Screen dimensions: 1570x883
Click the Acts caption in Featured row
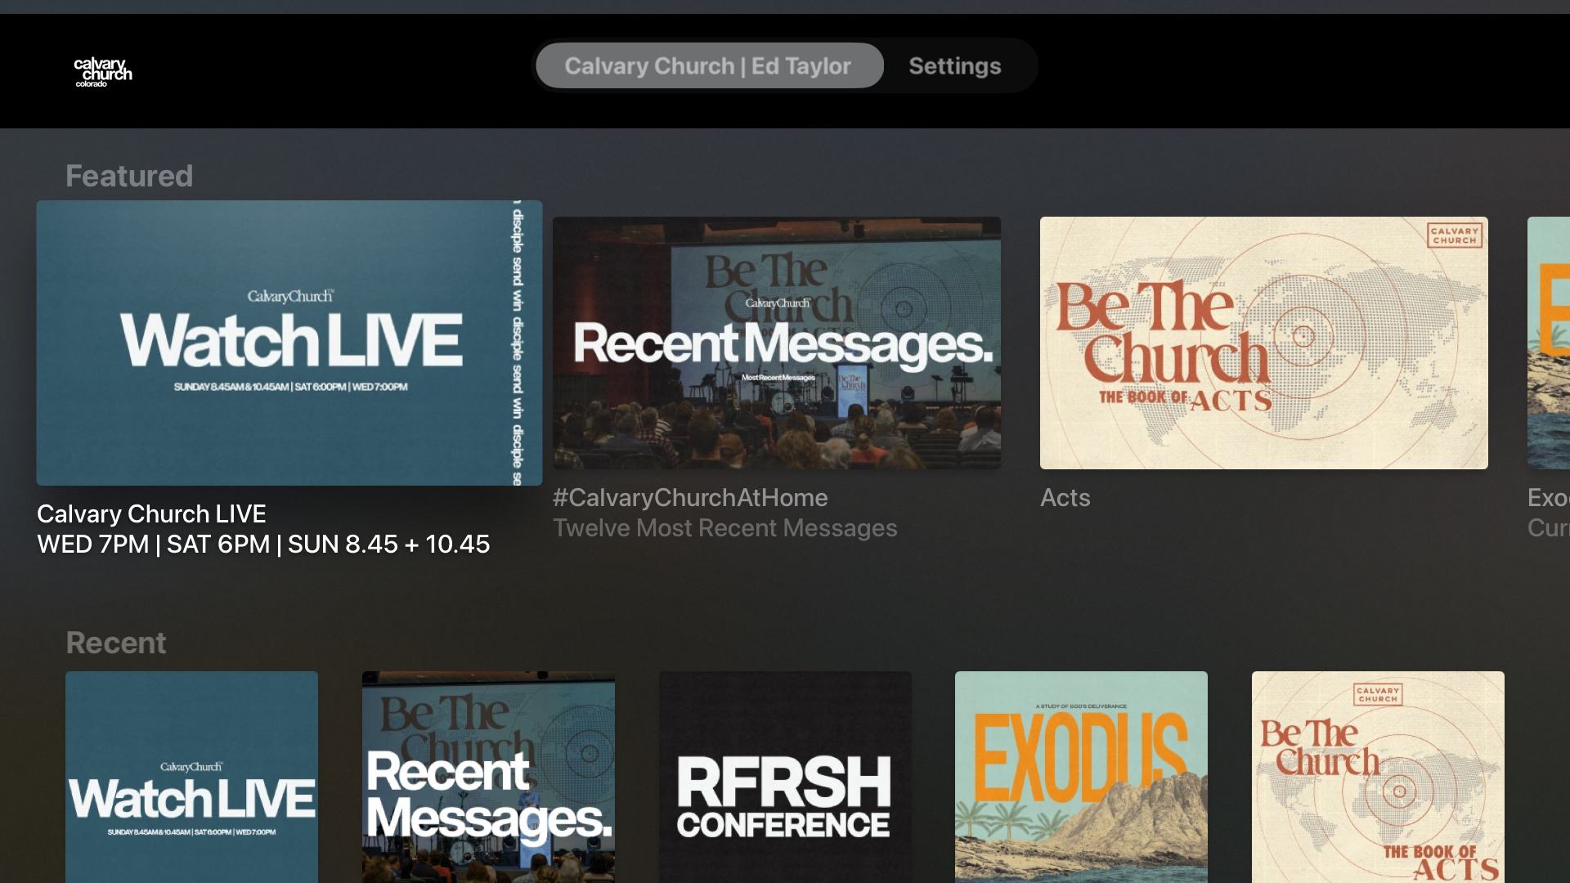1065,497
